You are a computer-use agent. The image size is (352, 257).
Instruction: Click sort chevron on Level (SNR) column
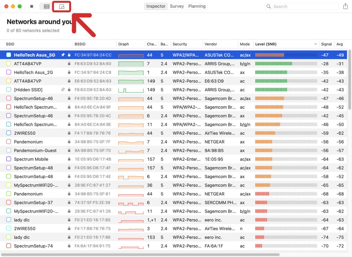pyautogui.click(x=316, y=44)
